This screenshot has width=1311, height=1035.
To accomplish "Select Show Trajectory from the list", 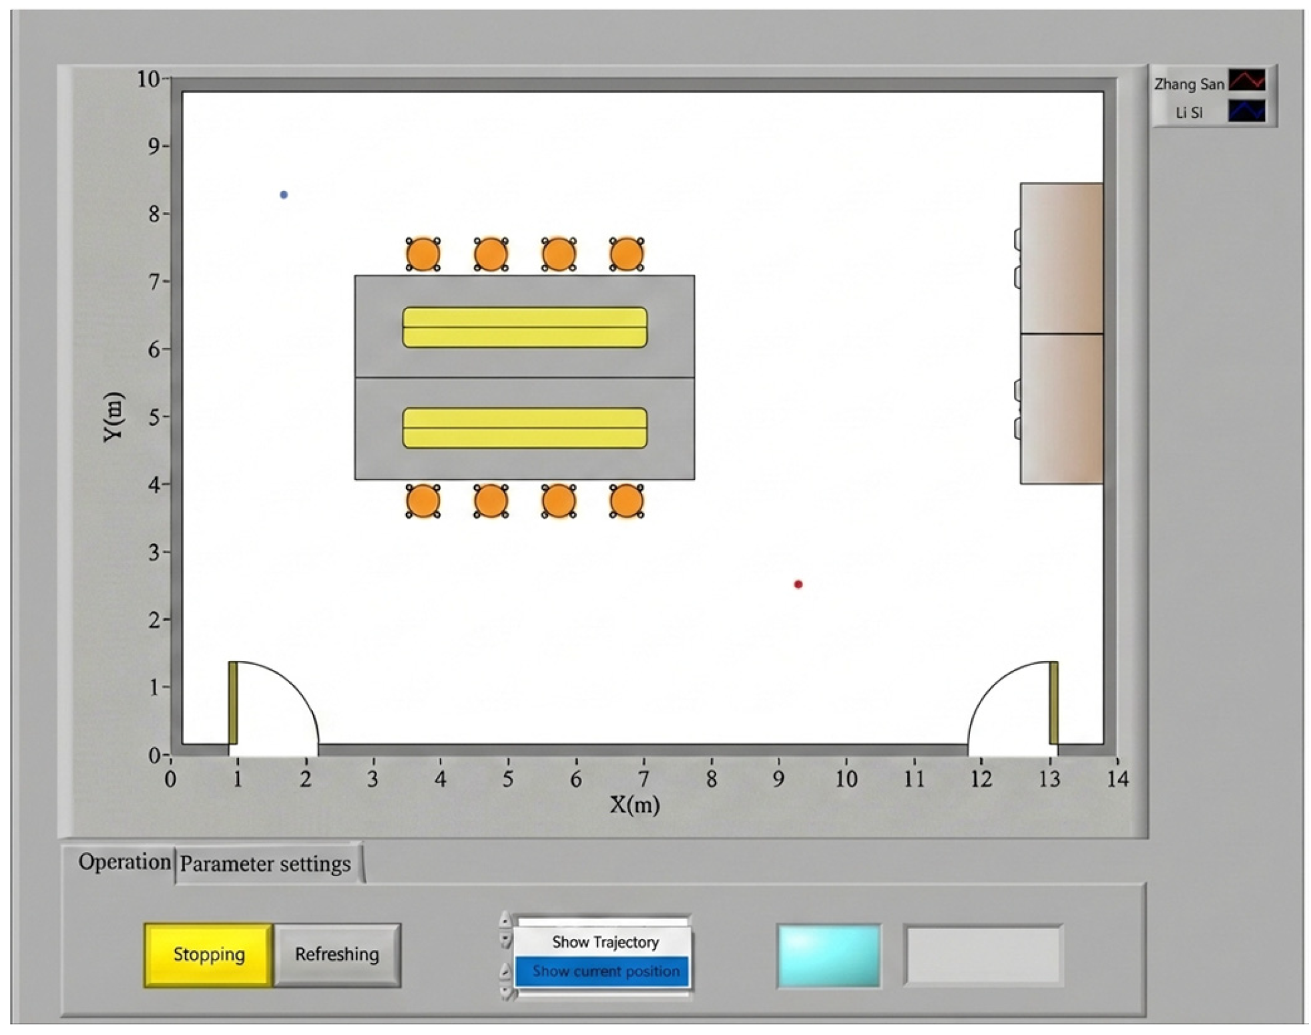I will click(x=605, y=942).
